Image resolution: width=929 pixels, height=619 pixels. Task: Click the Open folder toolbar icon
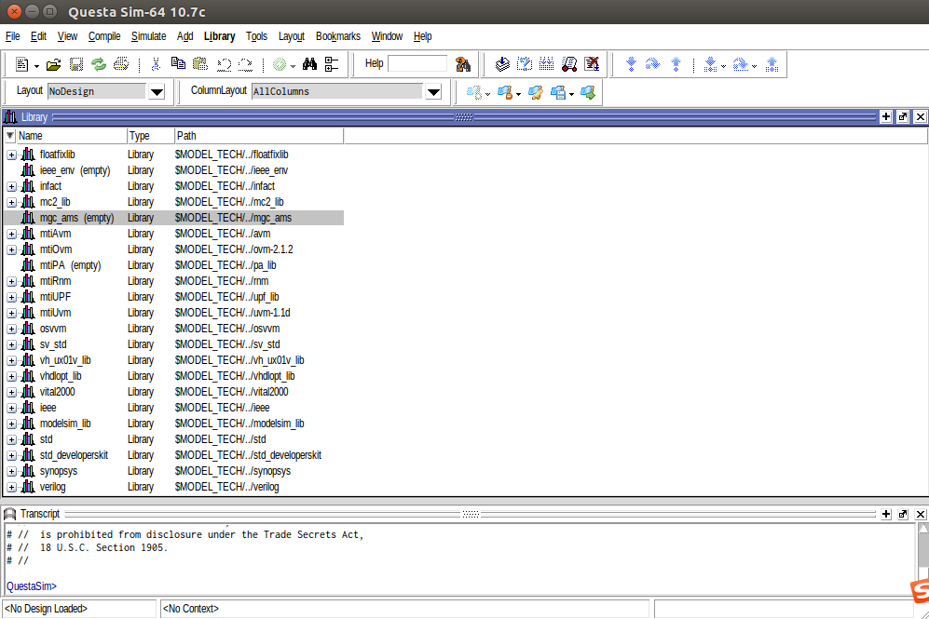pyautogui.click(x=54, y=64)
